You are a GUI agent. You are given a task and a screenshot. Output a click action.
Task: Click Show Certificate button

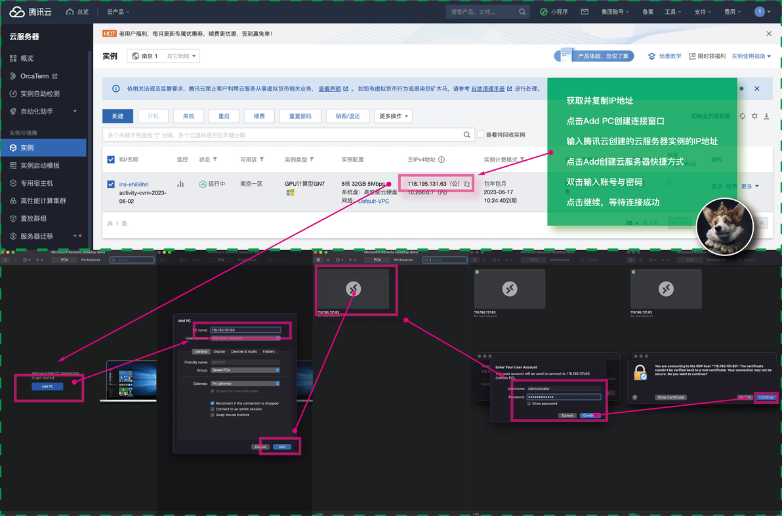[670, 397]
